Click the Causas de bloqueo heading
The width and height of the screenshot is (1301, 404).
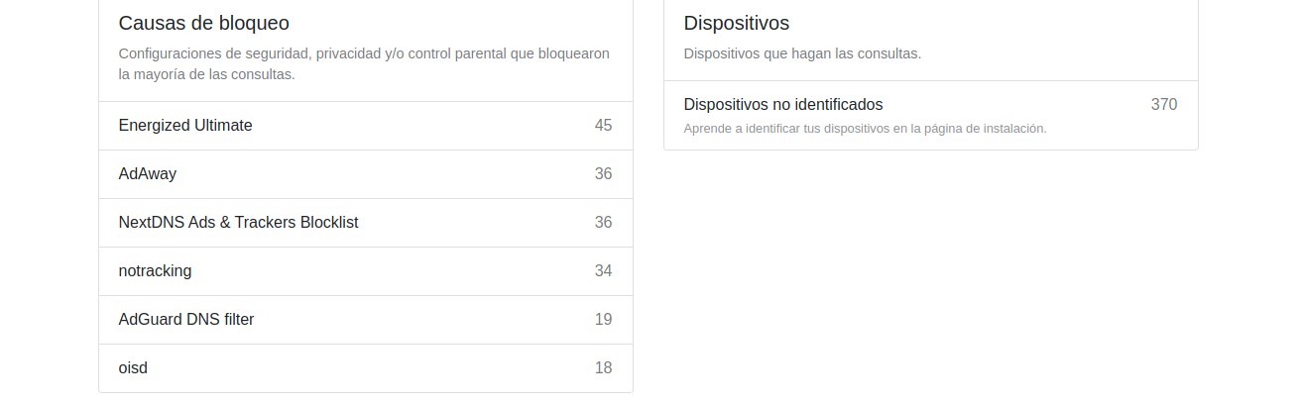203,23
